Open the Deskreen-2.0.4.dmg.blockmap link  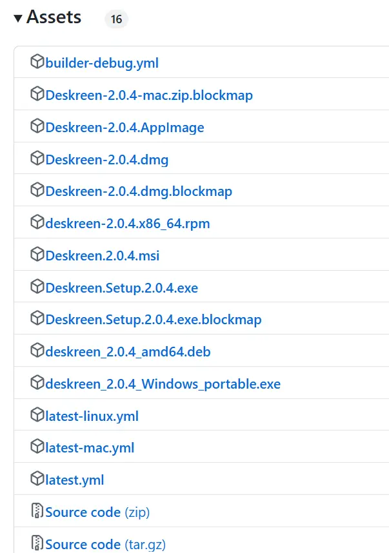click(x=139, y=191)
